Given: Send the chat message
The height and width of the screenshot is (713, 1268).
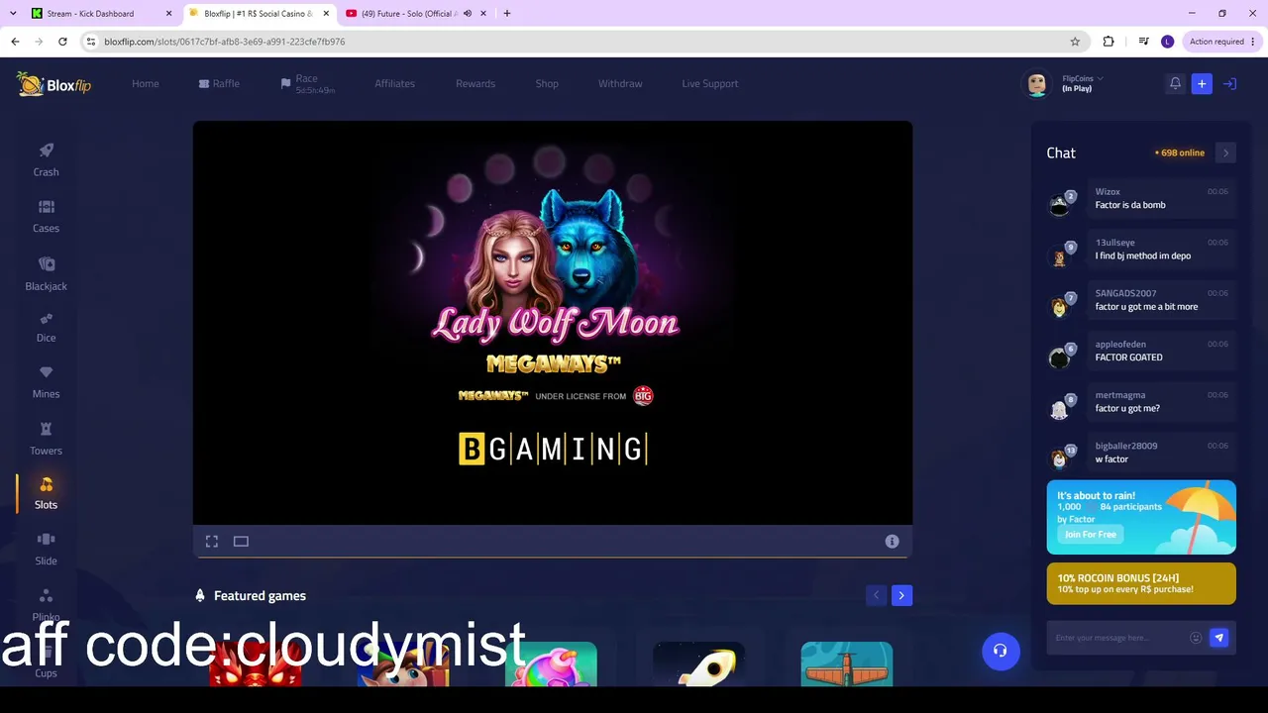Looking at the screenshot, I should click(x=1219, y=638).
